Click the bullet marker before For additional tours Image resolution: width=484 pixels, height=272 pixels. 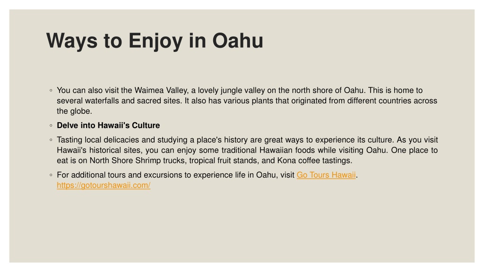pyautogui.click(x=51, y=175)
